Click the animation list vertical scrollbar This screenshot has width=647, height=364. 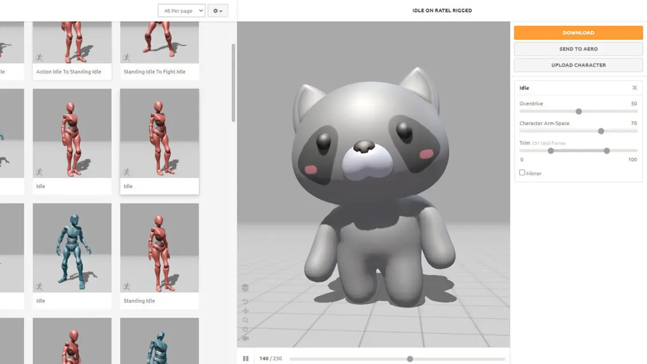(x=233, y=83)
